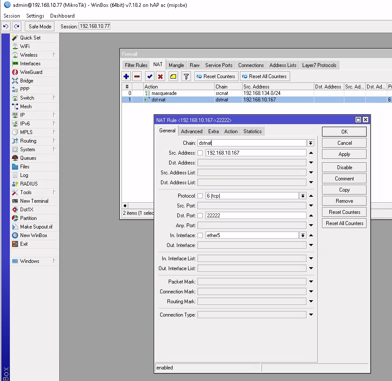Screen dimensions: 392x381
Task: Switch to the Statistics tab
Action: click(252, 131)
